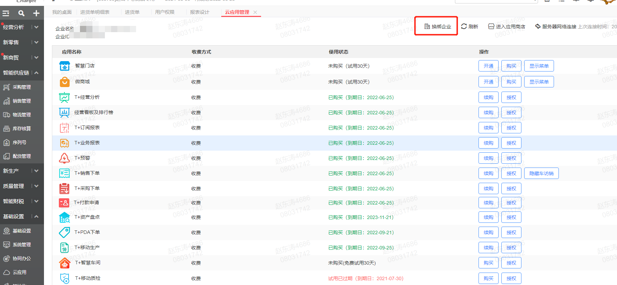This screenshot has width=617, height=285.
Task: Click 授权 for T+订阅报表
Action: pyautogui.click(x=511, y=128)
